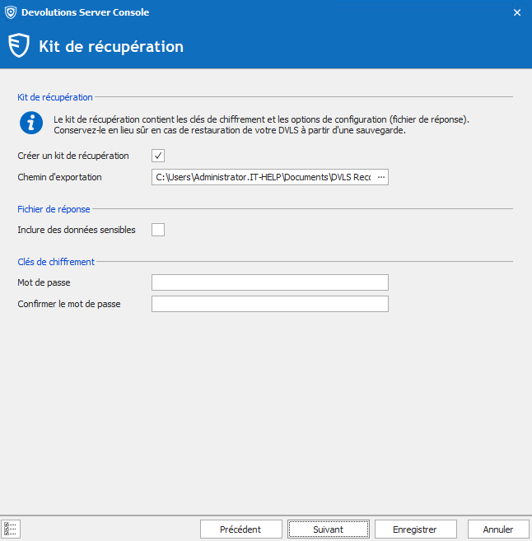532x541 pixels.
Task: Cancel the wizard with Annuler
Action: (498, 529)
